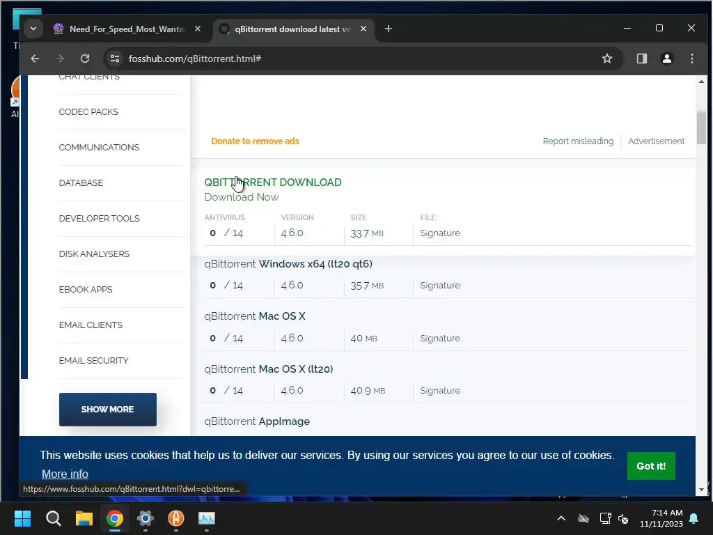Click the network tray icon
This screenshot has height=535, width=713.
click(x=605, y=518)
